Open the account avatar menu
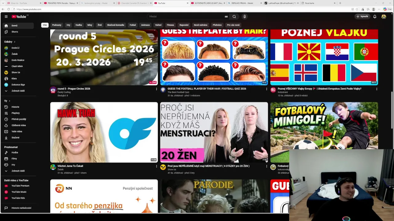 tap(384, 17)
